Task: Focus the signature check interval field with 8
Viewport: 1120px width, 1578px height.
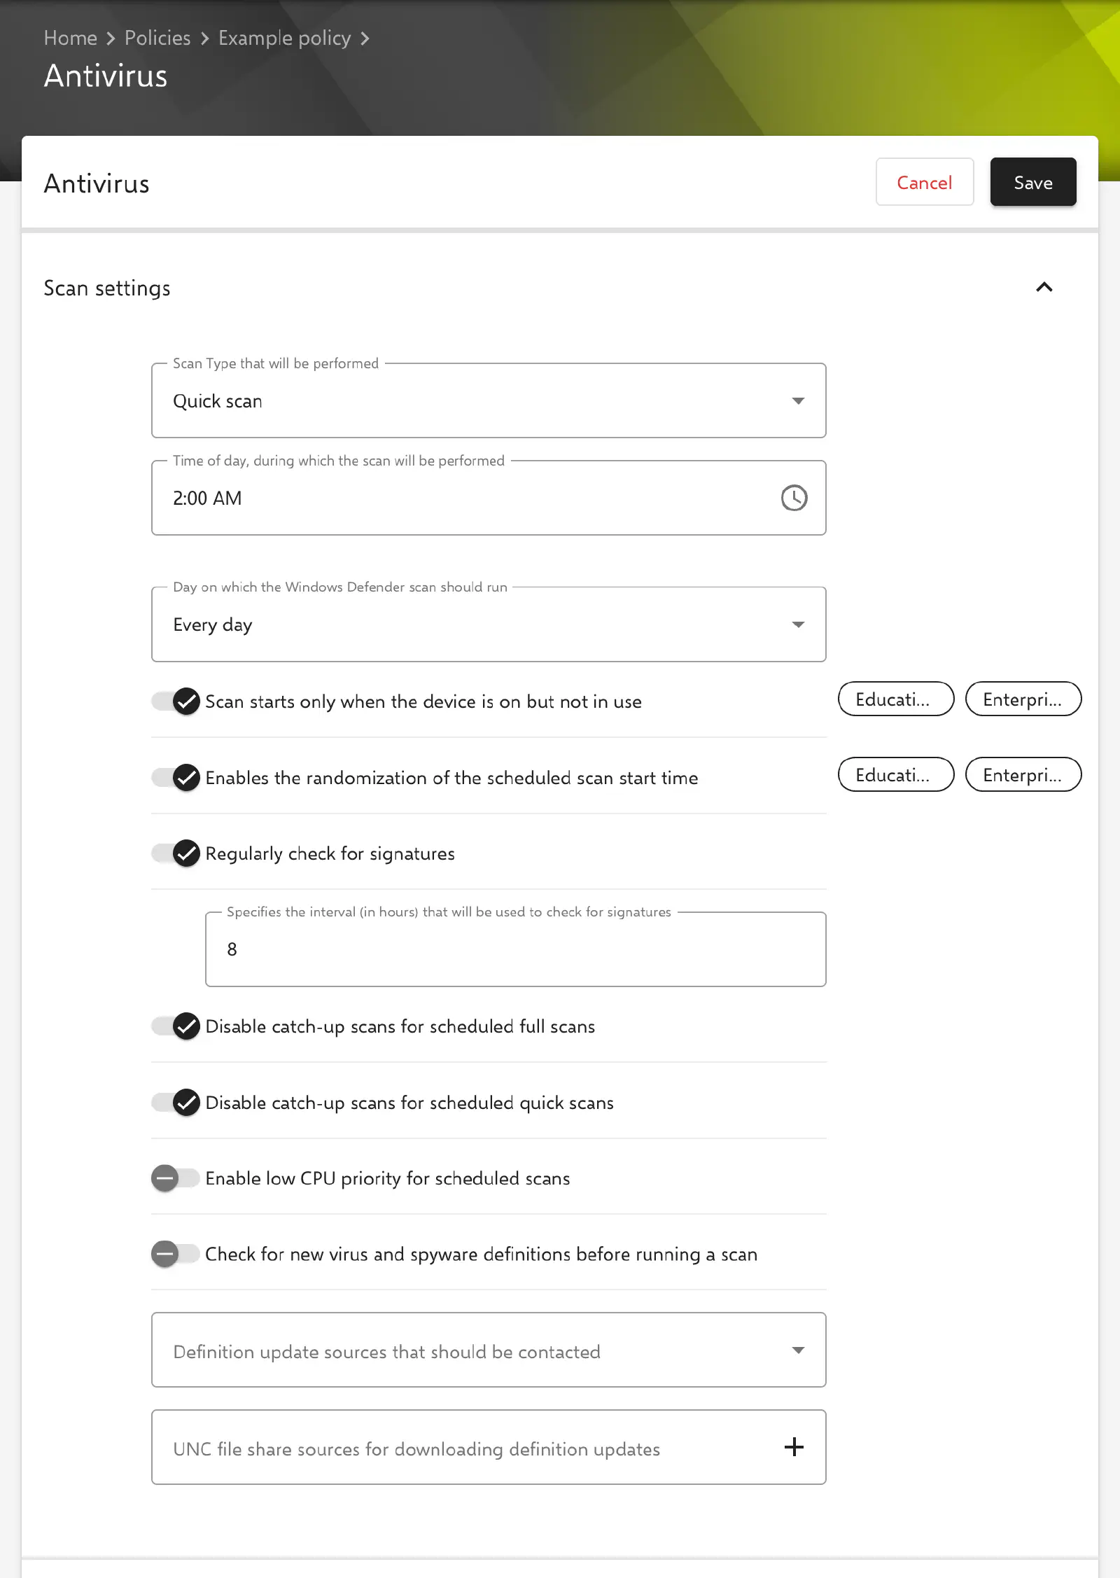Action: (x=516, y=949)
